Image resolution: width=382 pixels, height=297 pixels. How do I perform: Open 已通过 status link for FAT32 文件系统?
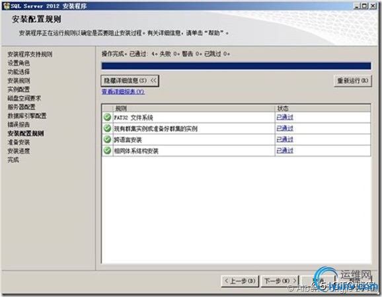(285, 117)
